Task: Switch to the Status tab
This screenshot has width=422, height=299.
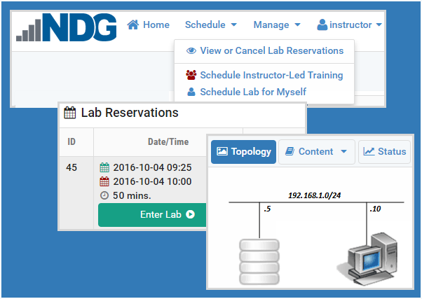Action: [x=384, y=152]
